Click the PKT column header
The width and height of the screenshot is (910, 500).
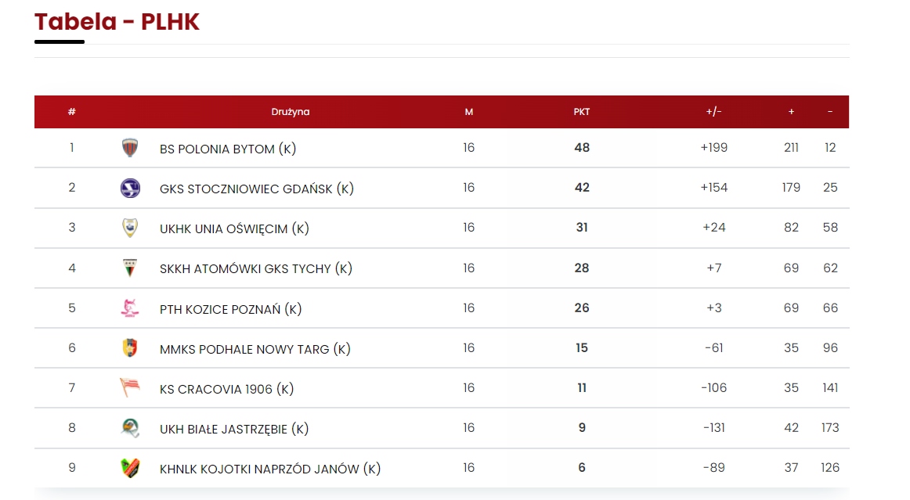[x=581, y=112]
